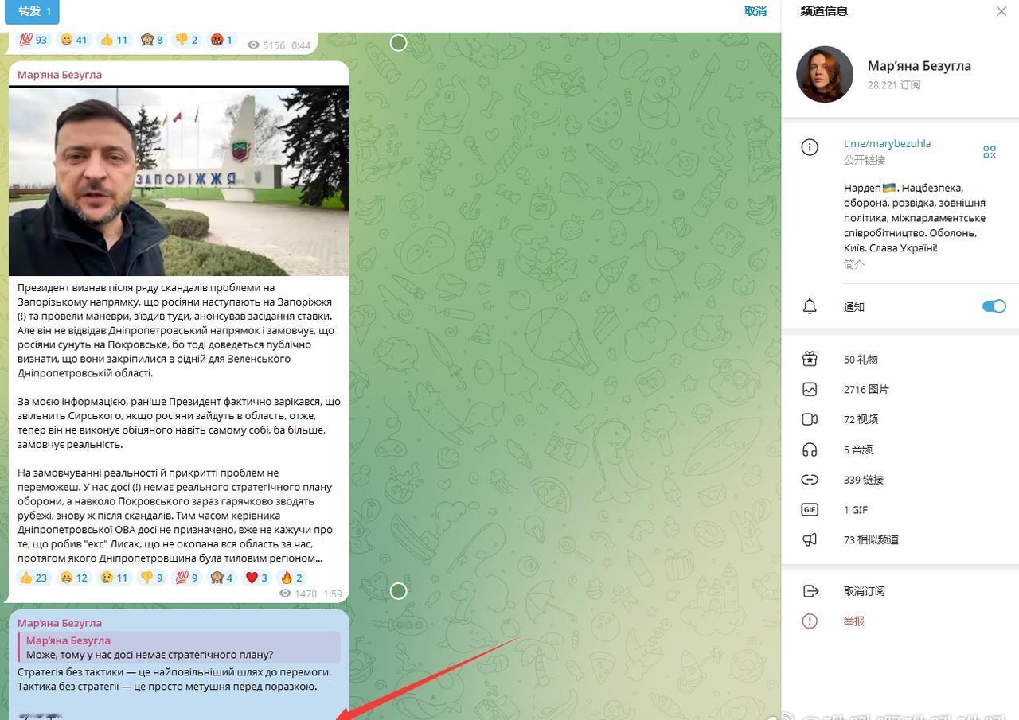Click the notification bell icon
Viewport: 1019px width, 720px height.
coord(810,306)
